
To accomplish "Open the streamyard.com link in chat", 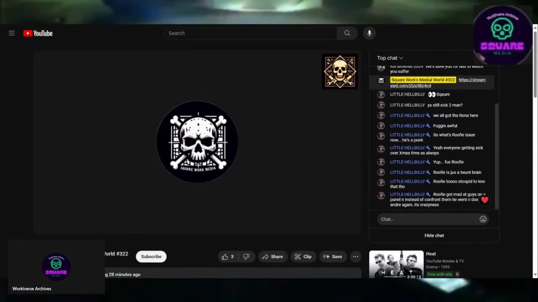I will point(438,83).
